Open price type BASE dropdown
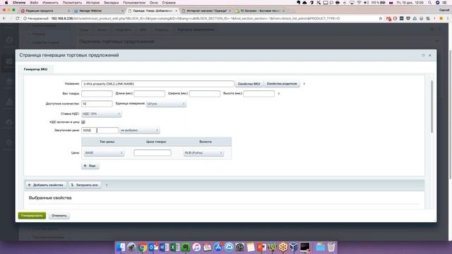 click(x=104, y=152)
